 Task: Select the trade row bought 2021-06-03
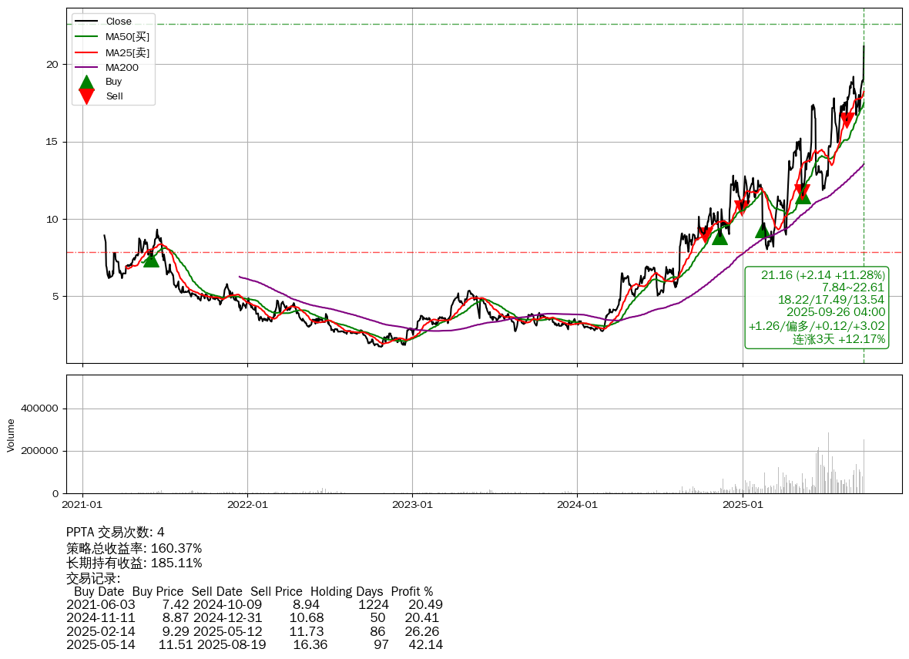click(254, 604)
